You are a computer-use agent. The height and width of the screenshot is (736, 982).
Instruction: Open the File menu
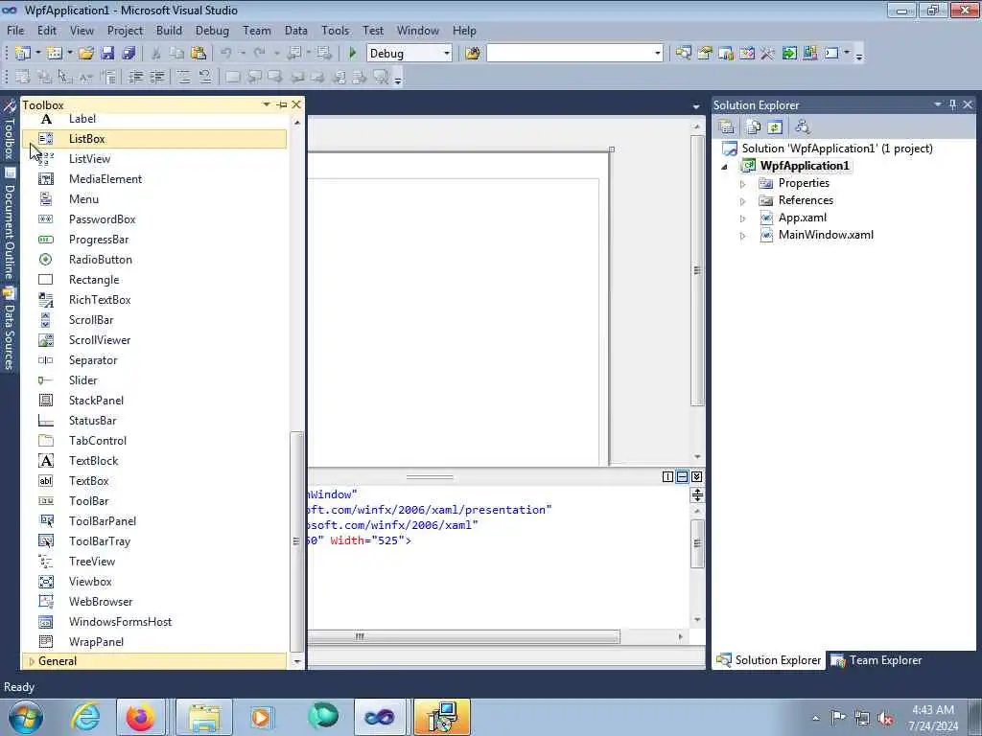pyautogui.click(x=15, y=30)
